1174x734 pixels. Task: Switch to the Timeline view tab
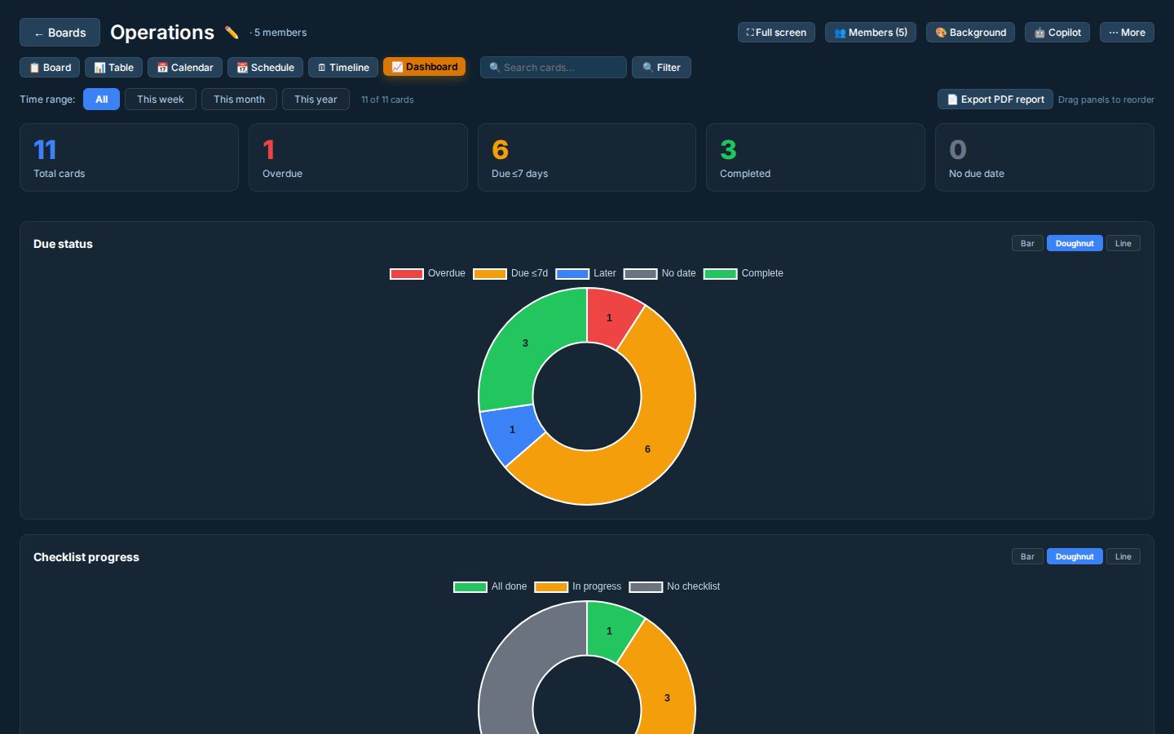343,68
